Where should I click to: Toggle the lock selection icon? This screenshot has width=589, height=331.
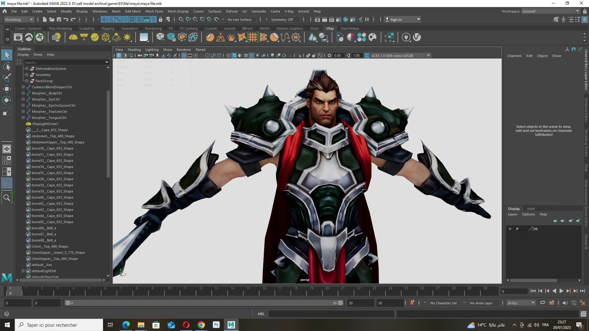(x=160, y=20)
